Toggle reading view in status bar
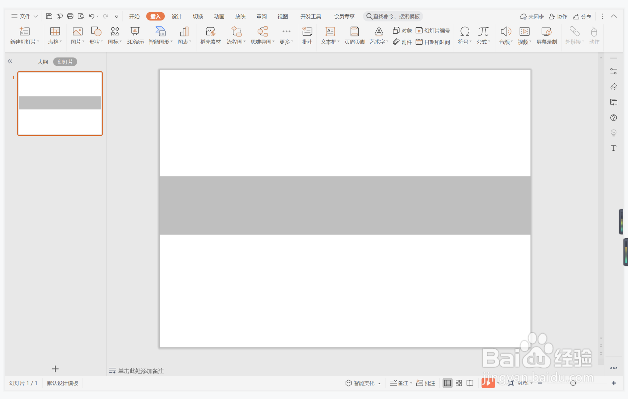Viewport: 628px width, 399px height. tap(470, 383)
